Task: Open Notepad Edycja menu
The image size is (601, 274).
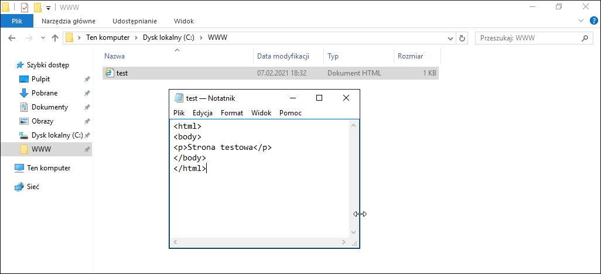Action: click(203, 112)
